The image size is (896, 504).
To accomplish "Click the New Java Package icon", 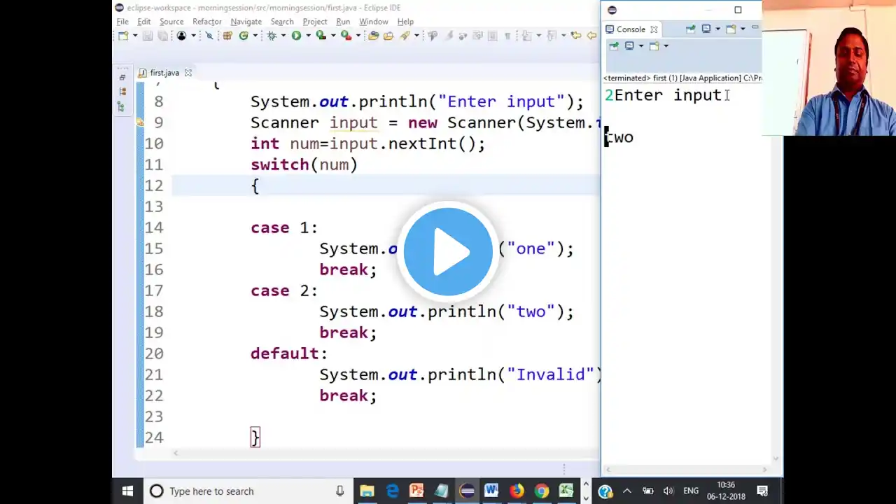I will coord(227,36).
